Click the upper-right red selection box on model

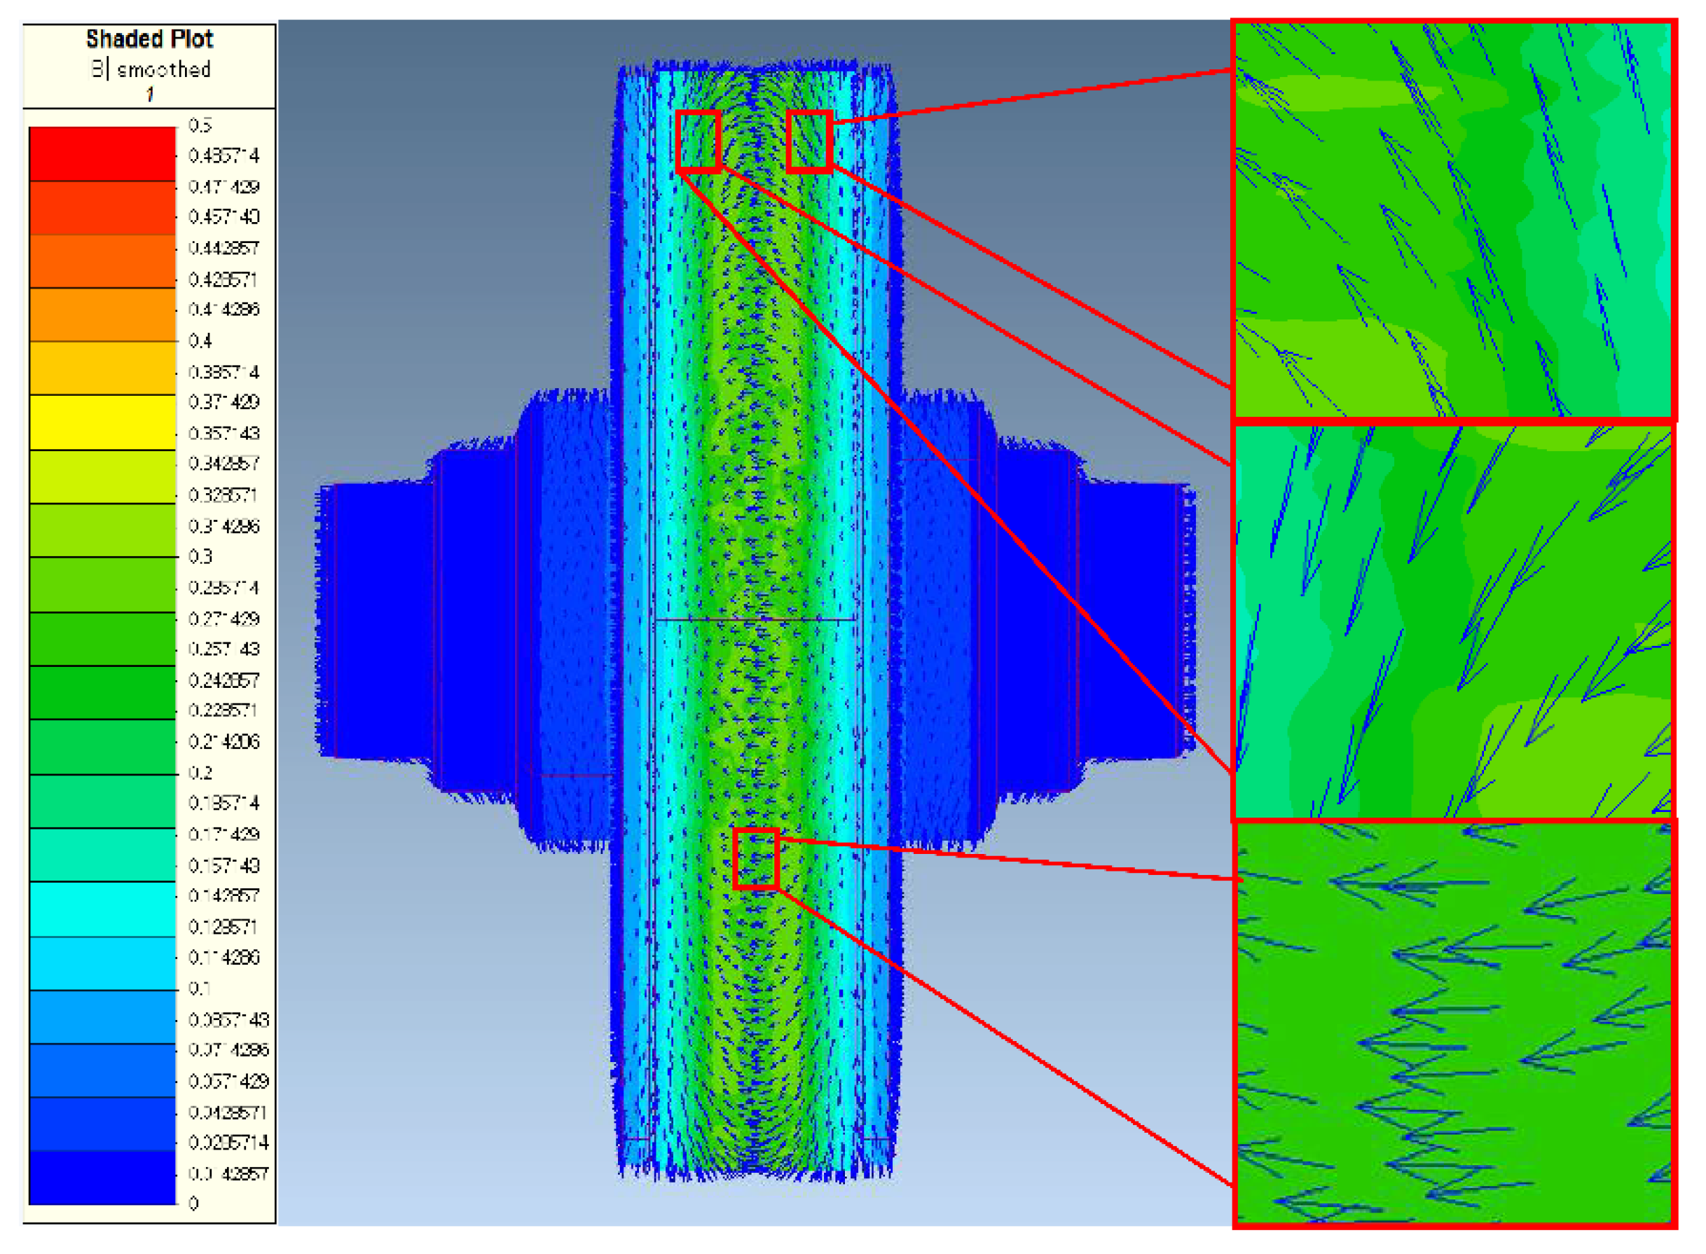click(x=809, y=142)
